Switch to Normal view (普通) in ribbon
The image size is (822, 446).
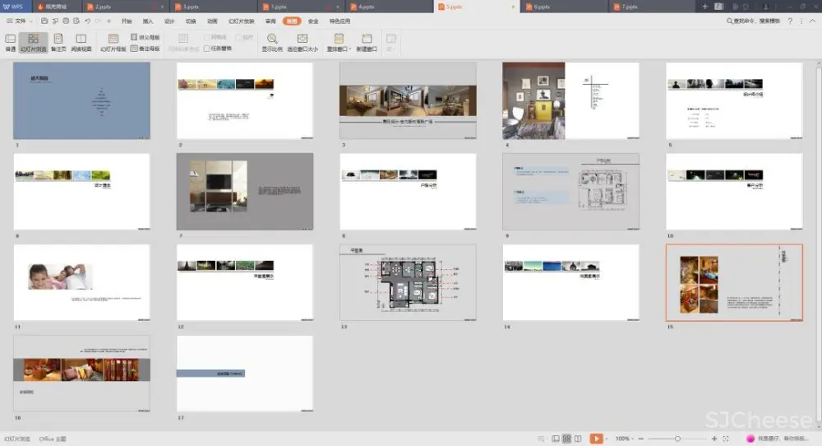[10, 42]
